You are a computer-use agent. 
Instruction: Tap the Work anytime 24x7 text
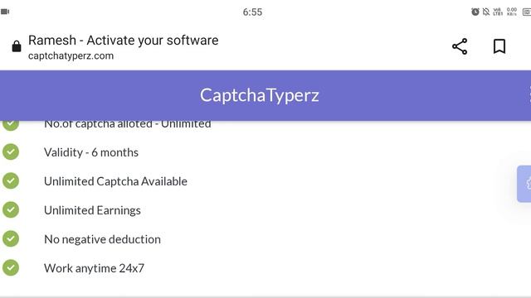click(94, 268)
